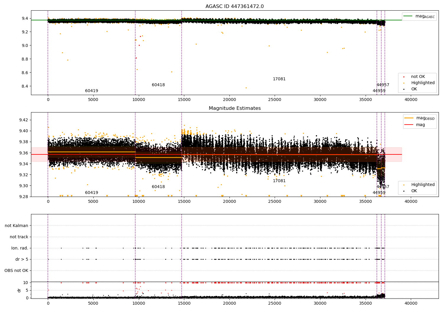Screen dimensions: 443x310
Task: Click the orange line sample beside mag OBSID
Action: pyautogui.click(x=409, y=118)
